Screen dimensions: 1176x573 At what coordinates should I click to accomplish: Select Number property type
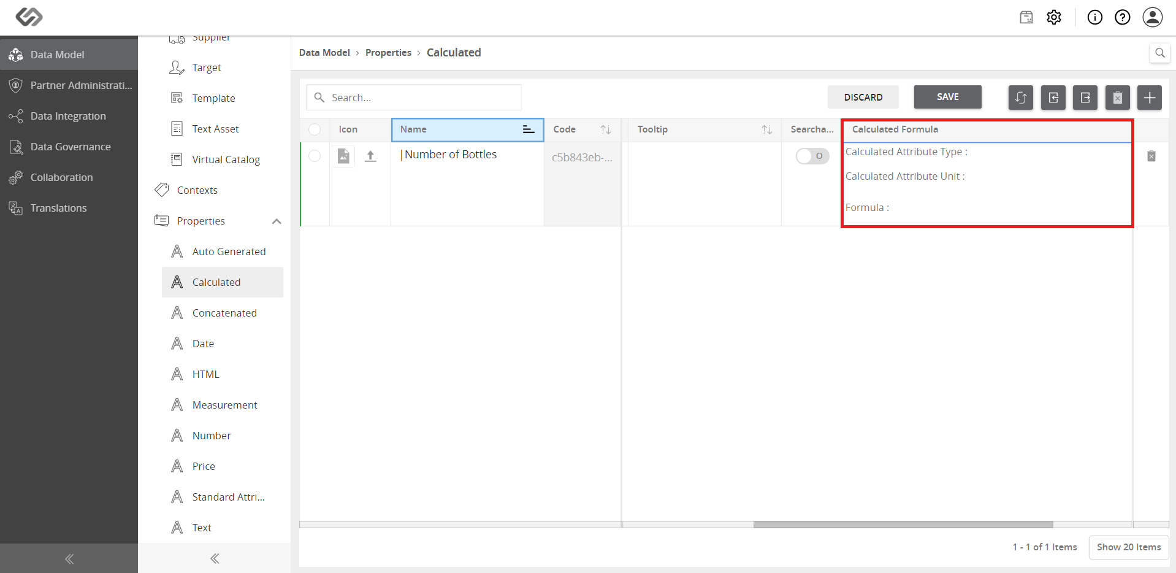pos(223,436)
